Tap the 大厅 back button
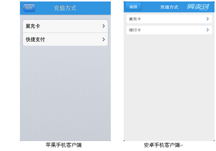 (28, 8)
